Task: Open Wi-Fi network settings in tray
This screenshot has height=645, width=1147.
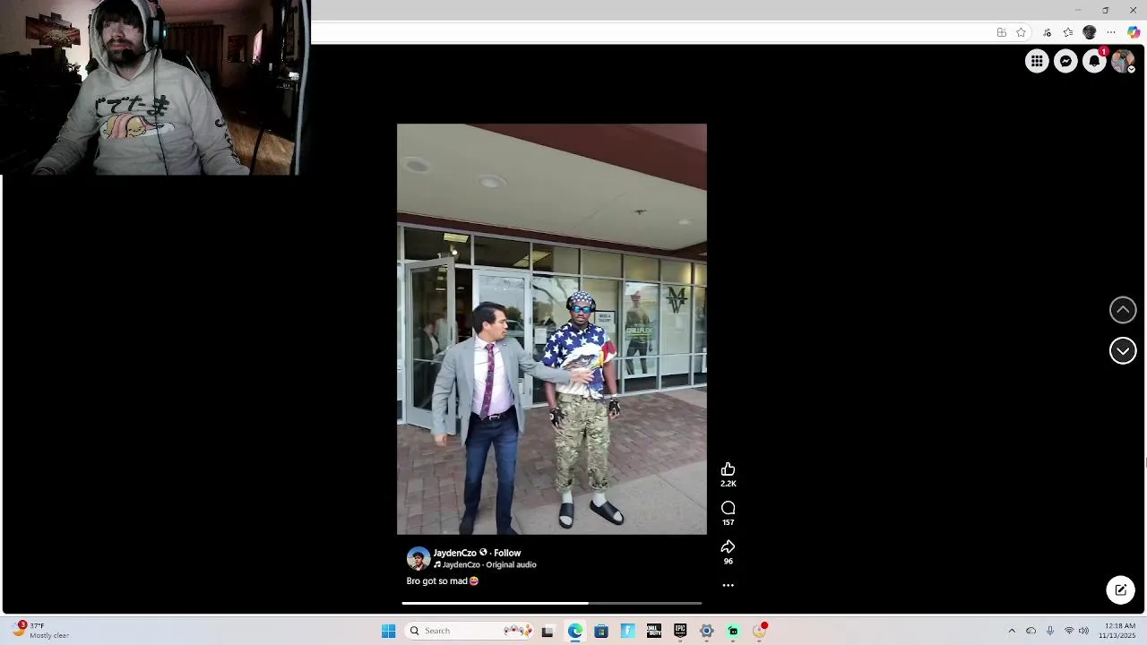Action: point(1068,631)
